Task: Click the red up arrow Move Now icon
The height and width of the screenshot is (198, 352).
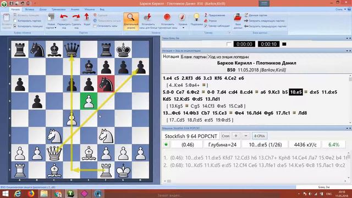Action: 87,17
